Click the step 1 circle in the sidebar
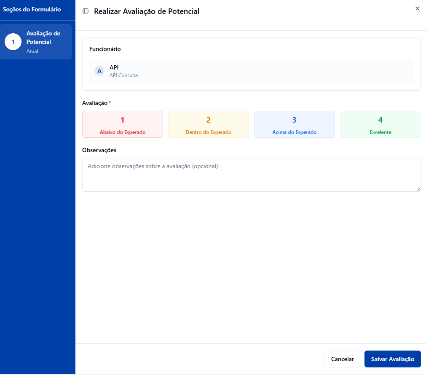 coord(13,42)
